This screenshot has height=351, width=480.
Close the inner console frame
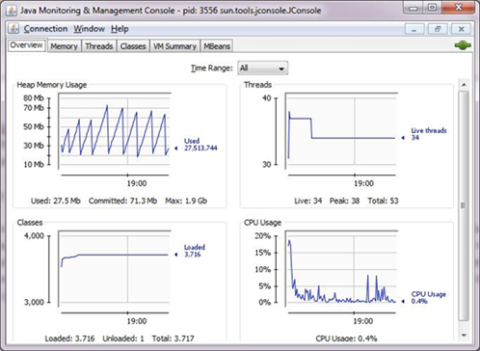coord(462,29)
